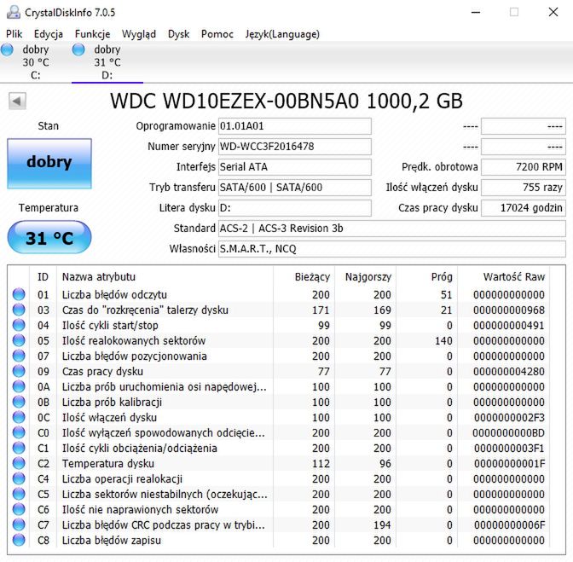This screenshot has height=562, width=573.
Task: Click the 31 °C temperature button
Action: click(49, 237)
